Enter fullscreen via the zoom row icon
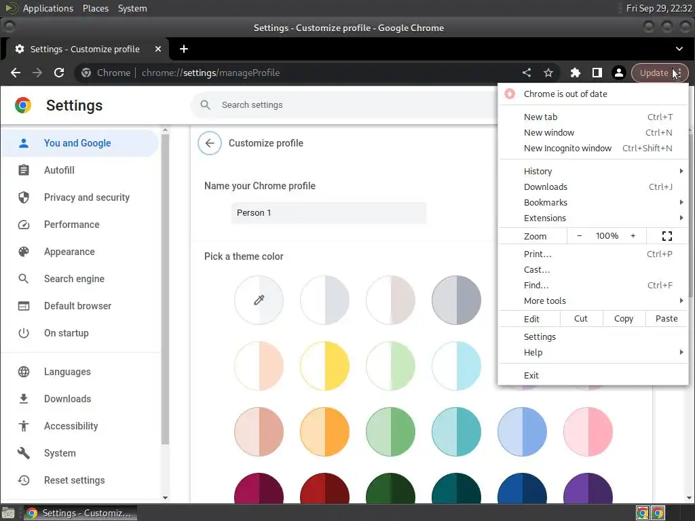 667,235
